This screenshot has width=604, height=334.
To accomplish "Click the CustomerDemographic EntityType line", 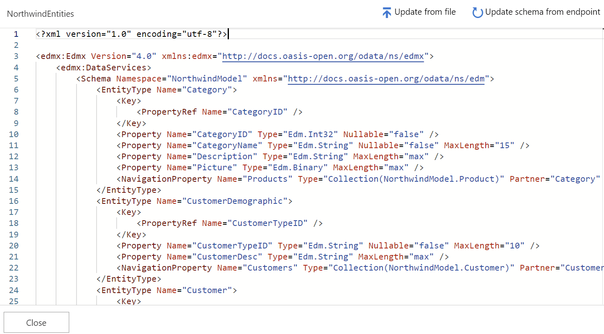I will pyautogui.click(x=195, y=201).
